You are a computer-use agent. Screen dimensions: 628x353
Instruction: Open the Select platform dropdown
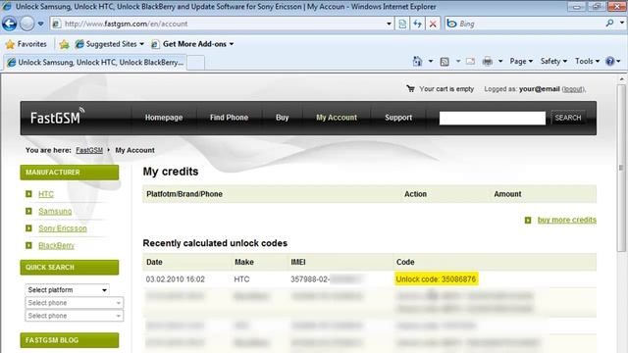click(68, 290)
